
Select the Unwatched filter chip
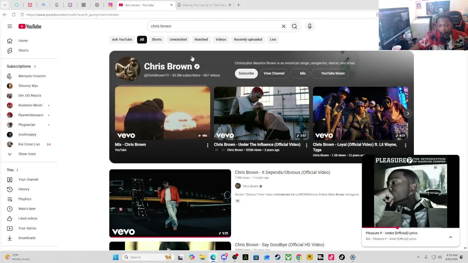click(x=178, y=39)
